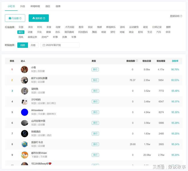The height and width of the screenshot is (171, 188).
Task: Select the 美食 industry filter
Action: (49, 27)
